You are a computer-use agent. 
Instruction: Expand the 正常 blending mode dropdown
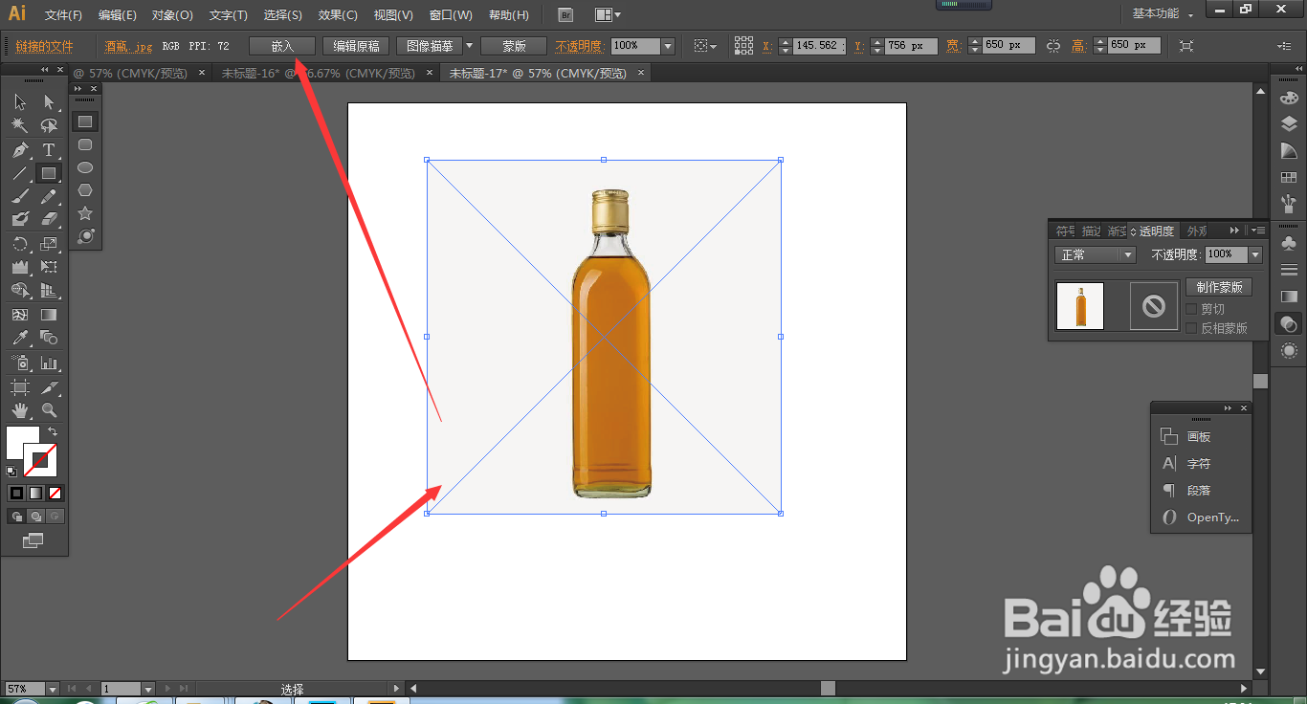coord(1128,254)
